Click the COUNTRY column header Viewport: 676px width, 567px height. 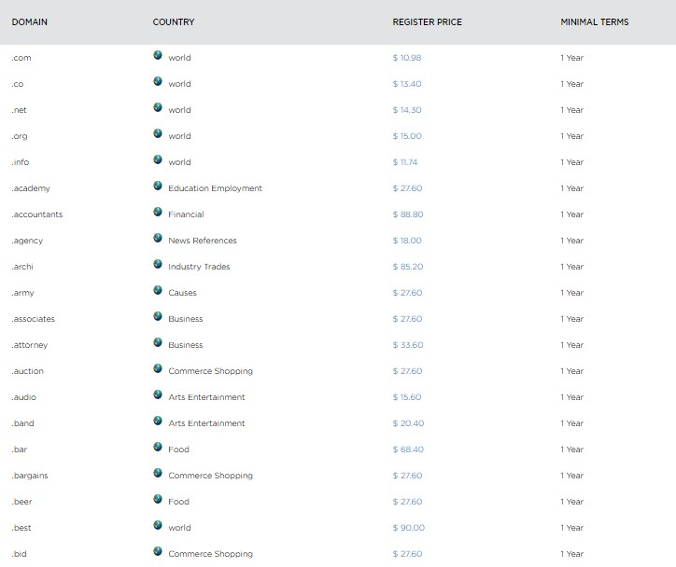pos(174,21)
